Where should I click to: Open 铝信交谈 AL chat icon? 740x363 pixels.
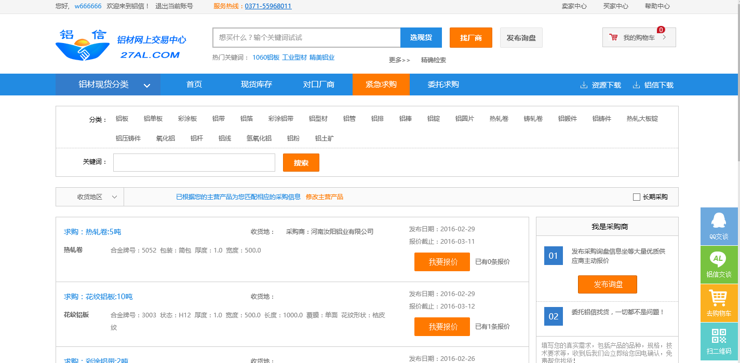[719, 264]
